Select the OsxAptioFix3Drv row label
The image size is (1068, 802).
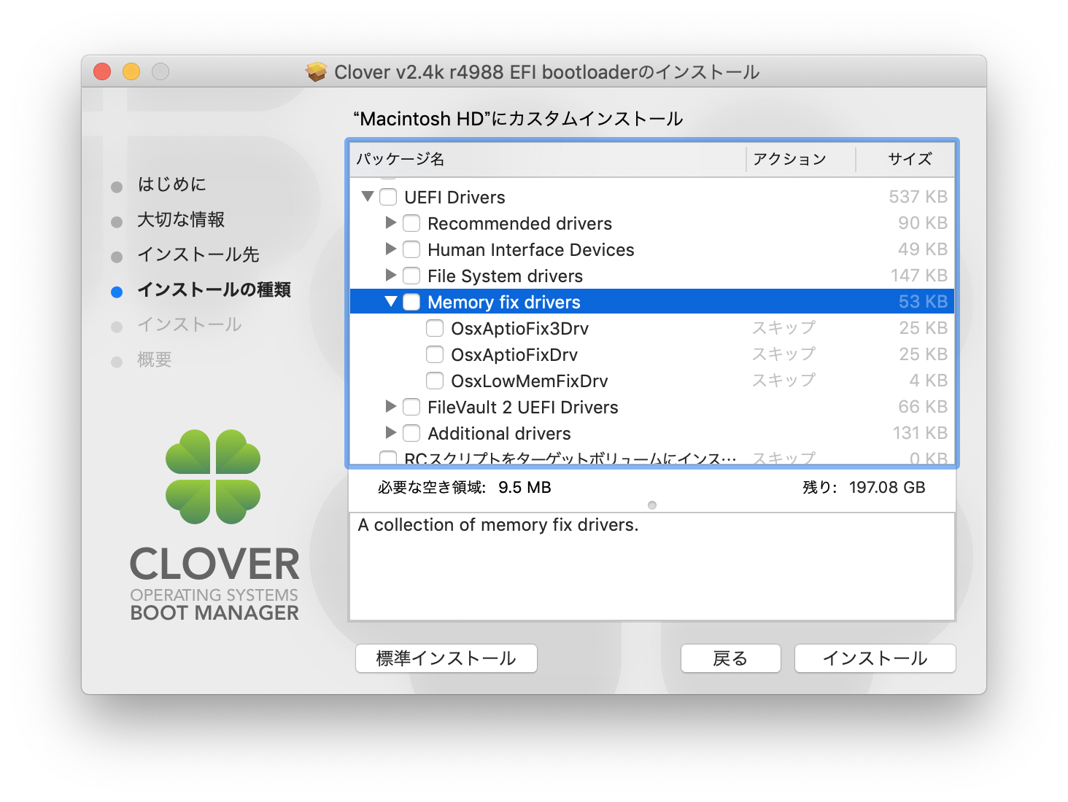519,329
